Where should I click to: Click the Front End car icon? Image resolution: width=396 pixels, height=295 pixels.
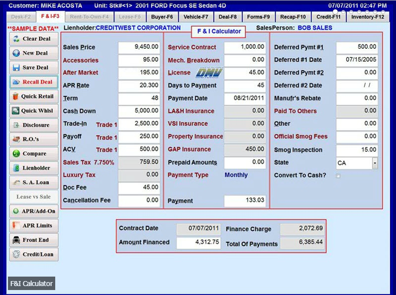click(x=16, y=240)
